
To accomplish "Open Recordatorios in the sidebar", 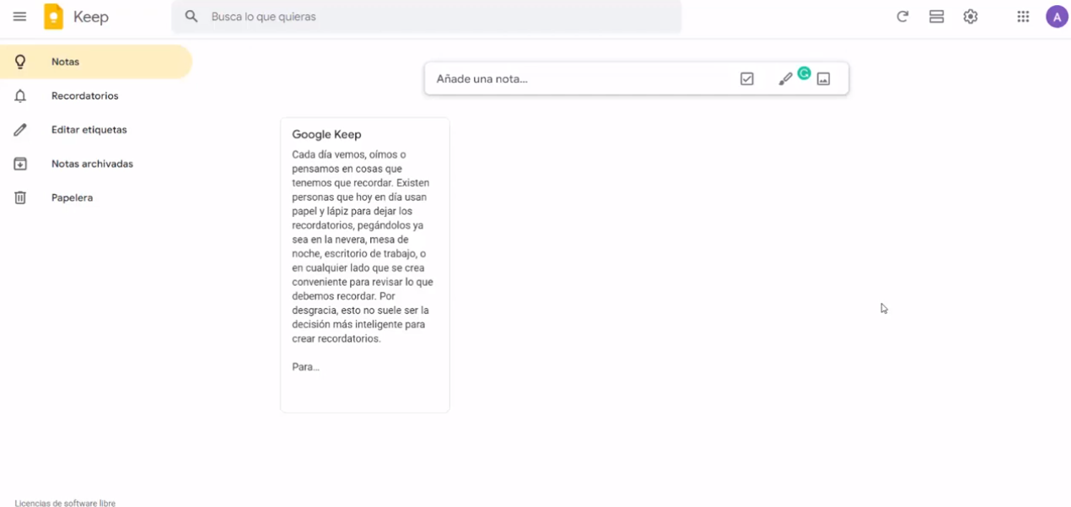I will pyautogui.click(x=96, y=96).
